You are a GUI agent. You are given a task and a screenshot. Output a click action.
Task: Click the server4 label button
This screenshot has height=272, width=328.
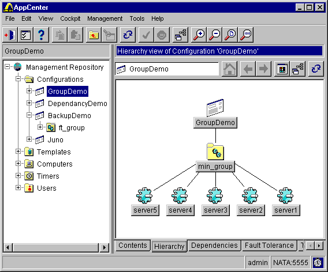tap(180, 210)
